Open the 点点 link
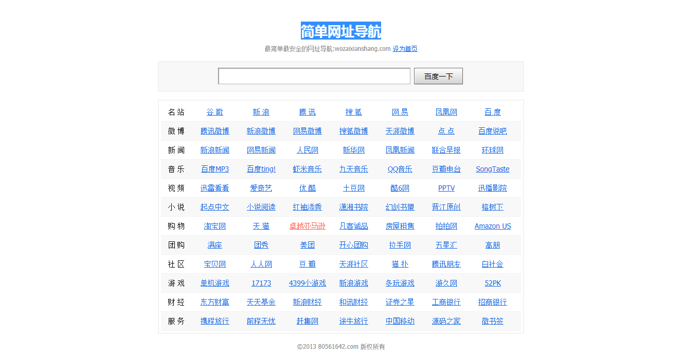 [446, 131]
